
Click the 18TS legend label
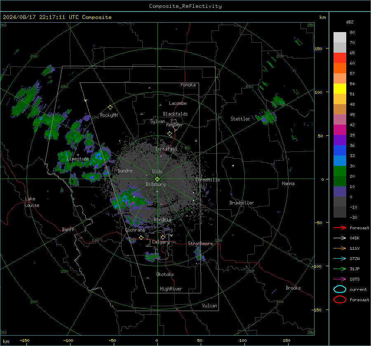[355, 279]
